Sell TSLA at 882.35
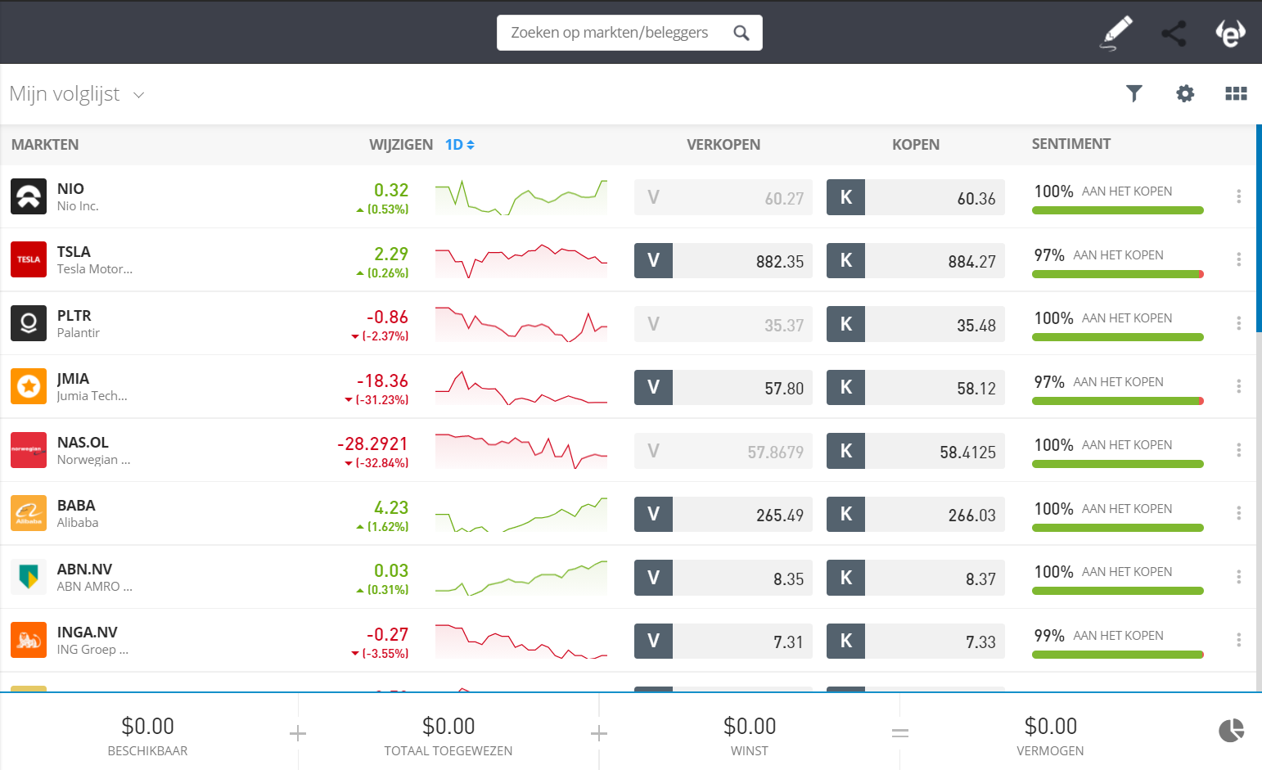The image size is (1262, 770). pos(723,260)
